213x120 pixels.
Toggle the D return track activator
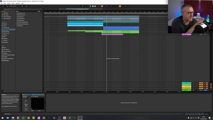[201, 88]
